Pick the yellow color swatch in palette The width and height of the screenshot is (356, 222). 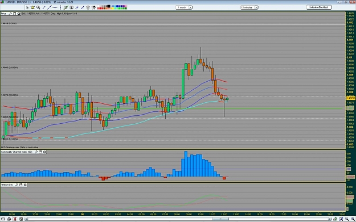coord(113,9)
